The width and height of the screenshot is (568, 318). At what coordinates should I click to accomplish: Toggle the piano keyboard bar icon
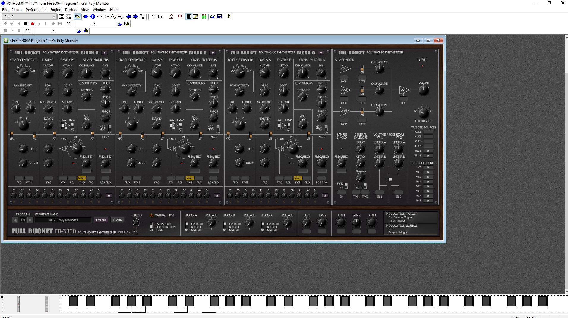click(189, 17)
